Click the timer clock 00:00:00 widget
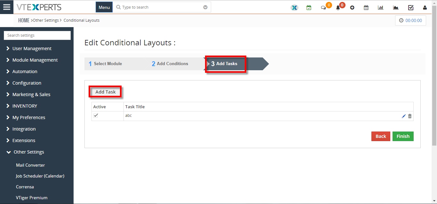The image size is (437, 204). [x=410, y=20]
